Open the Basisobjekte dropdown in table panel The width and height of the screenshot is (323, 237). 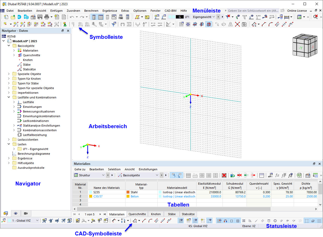[x=157, y=175]
